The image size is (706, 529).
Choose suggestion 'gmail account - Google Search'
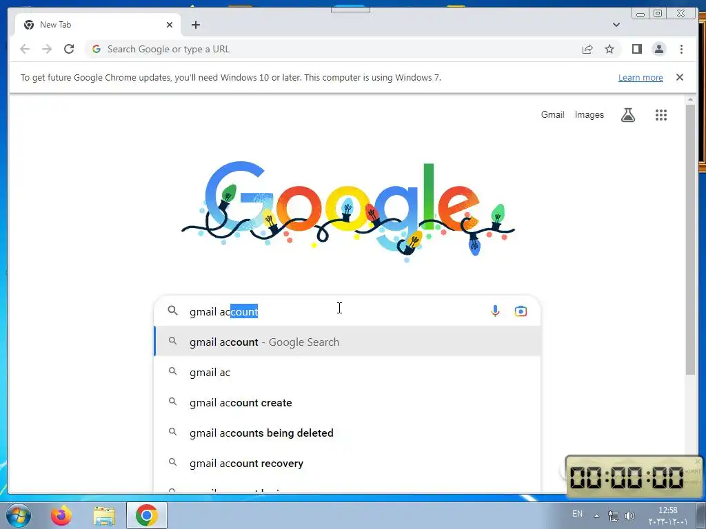point(347,342)
